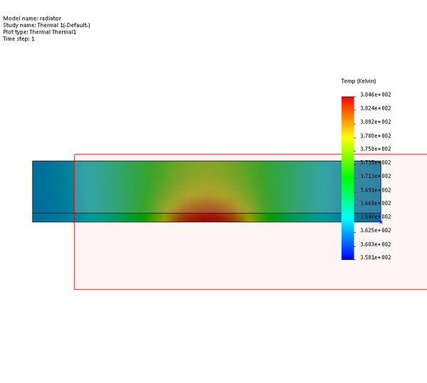Probe the red hot spot on the radiator
The image size is (427, 383).
coord(209,216)
